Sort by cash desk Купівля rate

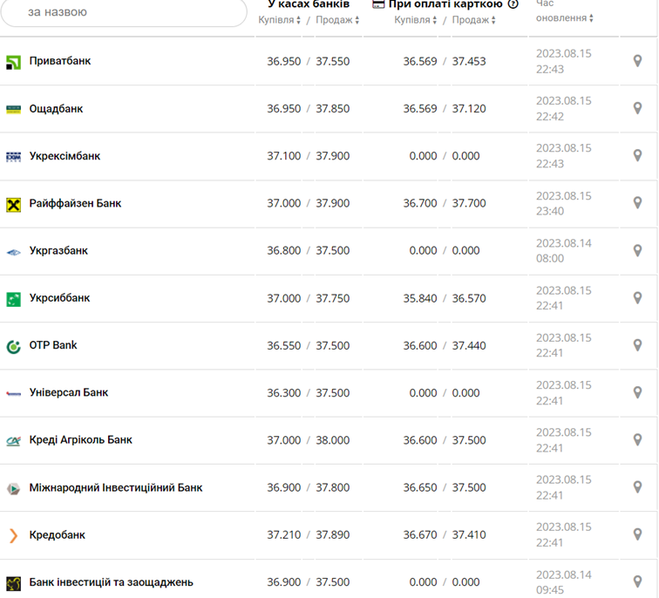[280, 20]
